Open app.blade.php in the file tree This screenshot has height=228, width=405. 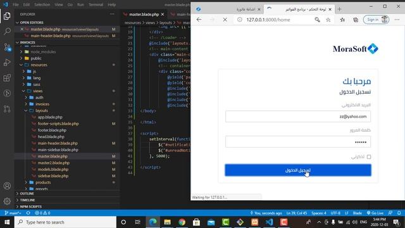click(x=50, y=117)
